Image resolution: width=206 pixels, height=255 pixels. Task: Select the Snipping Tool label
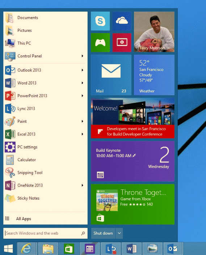pyautogui.click(x=30, y=173)
